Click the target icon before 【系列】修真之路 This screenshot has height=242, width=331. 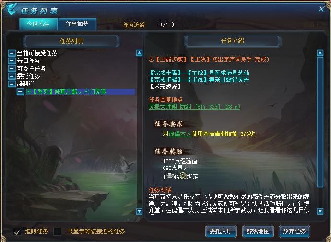(x=28, y=92)
